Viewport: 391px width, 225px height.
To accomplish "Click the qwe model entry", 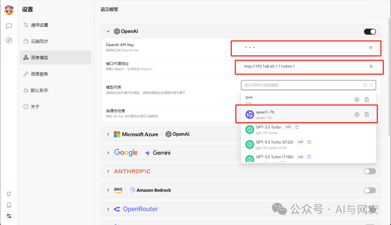I will [x=308, y=100].
